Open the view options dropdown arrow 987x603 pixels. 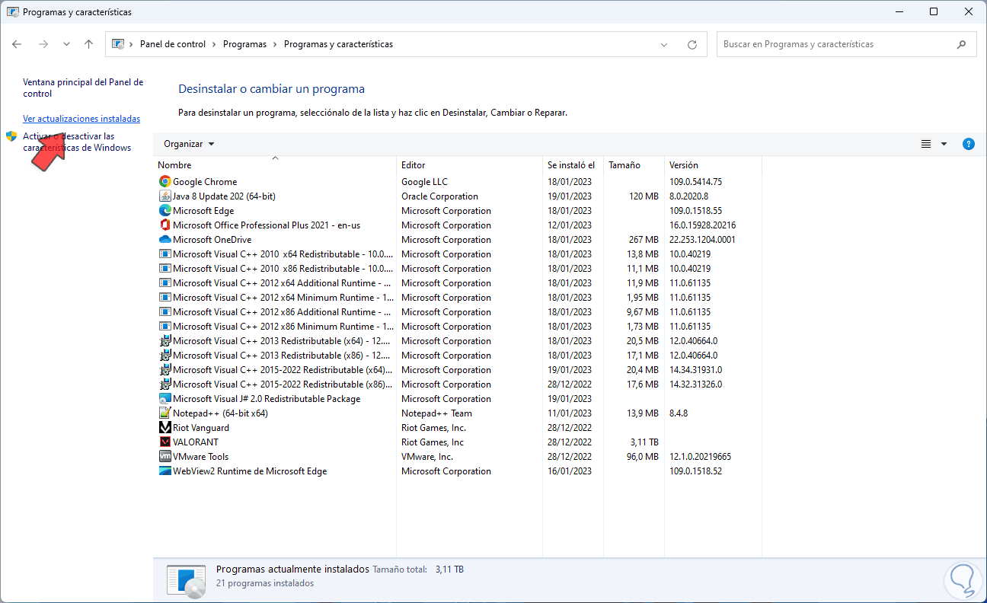pos(944,144)
